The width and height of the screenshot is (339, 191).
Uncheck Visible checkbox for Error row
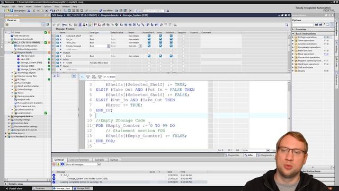pyautogui.click(x=171, y=56)
